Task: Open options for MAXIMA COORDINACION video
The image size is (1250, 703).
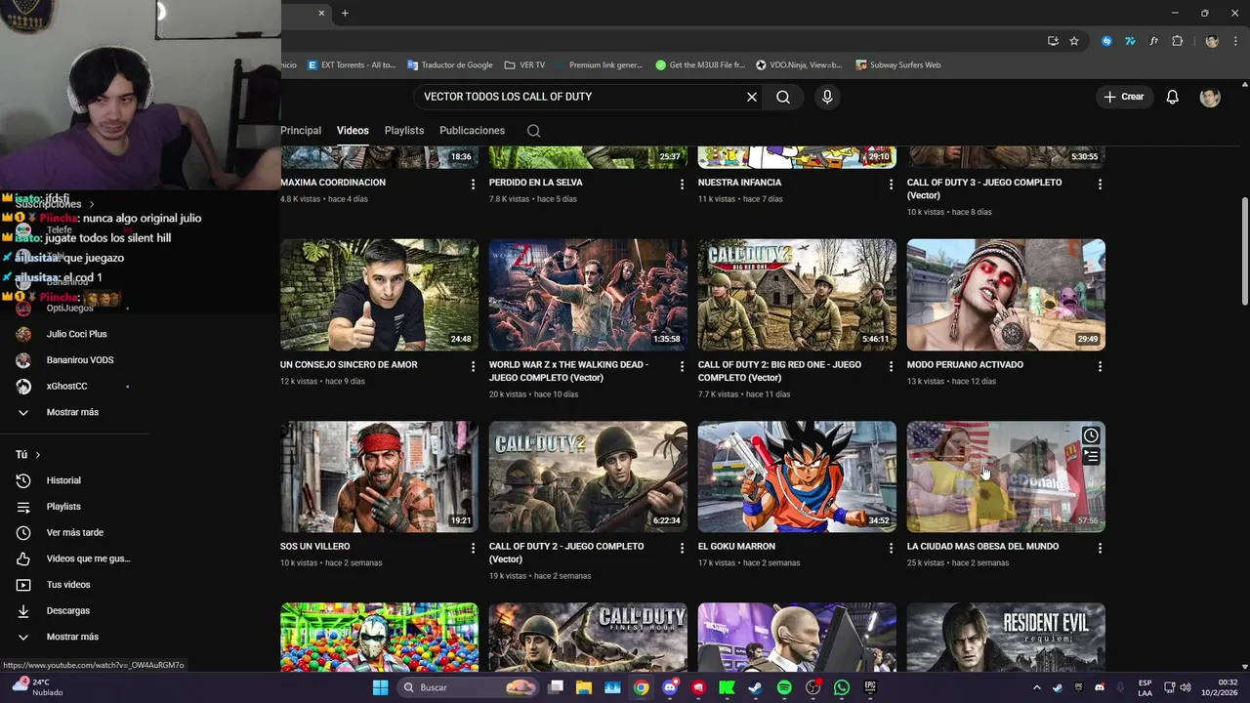Action: click(474, 184)
